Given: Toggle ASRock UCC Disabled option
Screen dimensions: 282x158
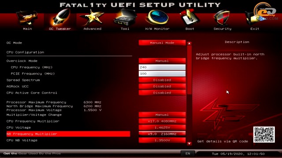Looking at the screenshot, I should tap(162, 86).
